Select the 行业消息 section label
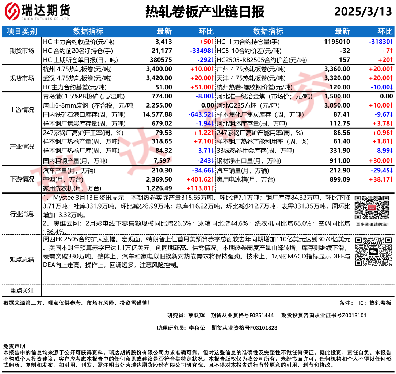The image size is (396, 374). coord(22,214)
